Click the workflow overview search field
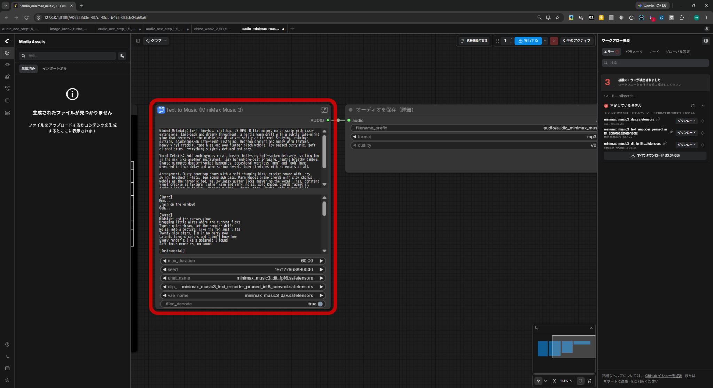713x388 pixels. (655, 63)
